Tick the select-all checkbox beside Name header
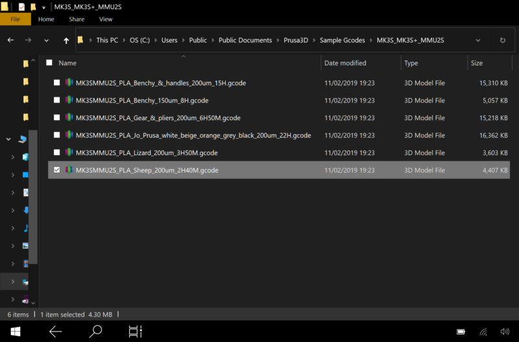This screenshot has width=519, height=342. point(49,63)
